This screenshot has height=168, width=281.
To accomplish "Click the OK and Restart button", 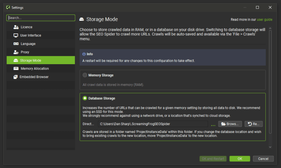I will (213, 159).
